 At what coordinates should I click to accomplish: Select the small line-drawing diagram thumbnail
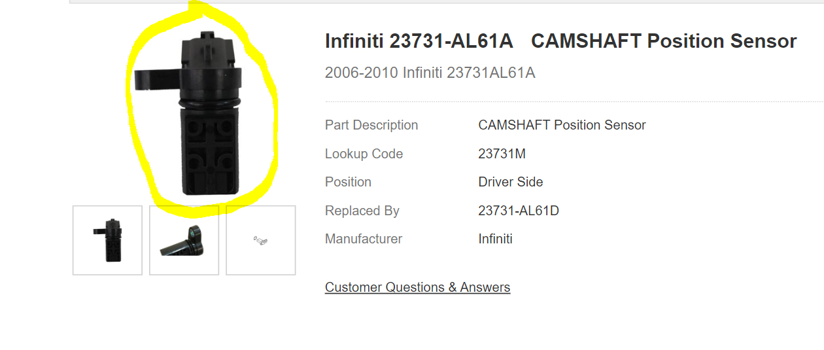coord(260,240)
